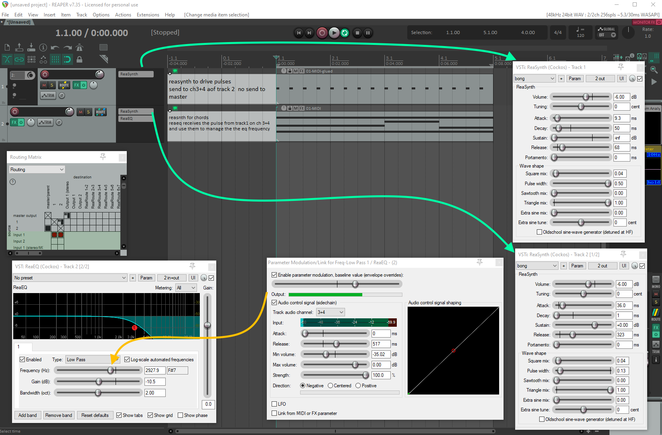Toggle envelope points move-with-items icon

click(x=43, y=60)
